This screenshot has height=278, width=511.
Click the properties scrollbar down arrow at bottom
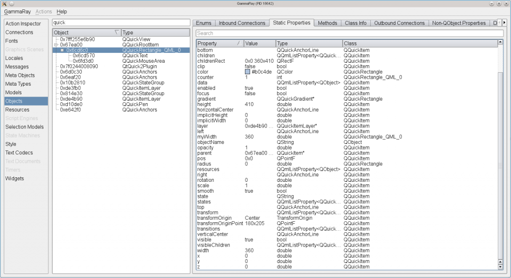(501, 267)
